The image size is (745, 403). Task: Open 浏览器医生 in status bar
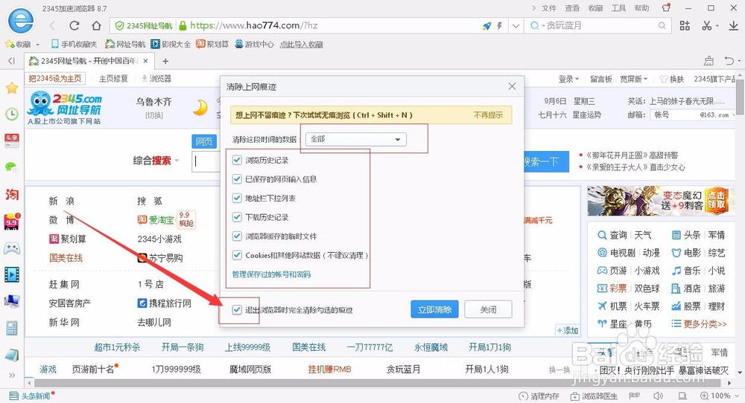[595, 396]
